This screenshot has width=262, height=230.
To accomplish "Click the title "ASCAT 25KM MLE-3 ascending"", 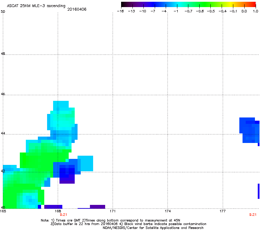I will (36, 6).
